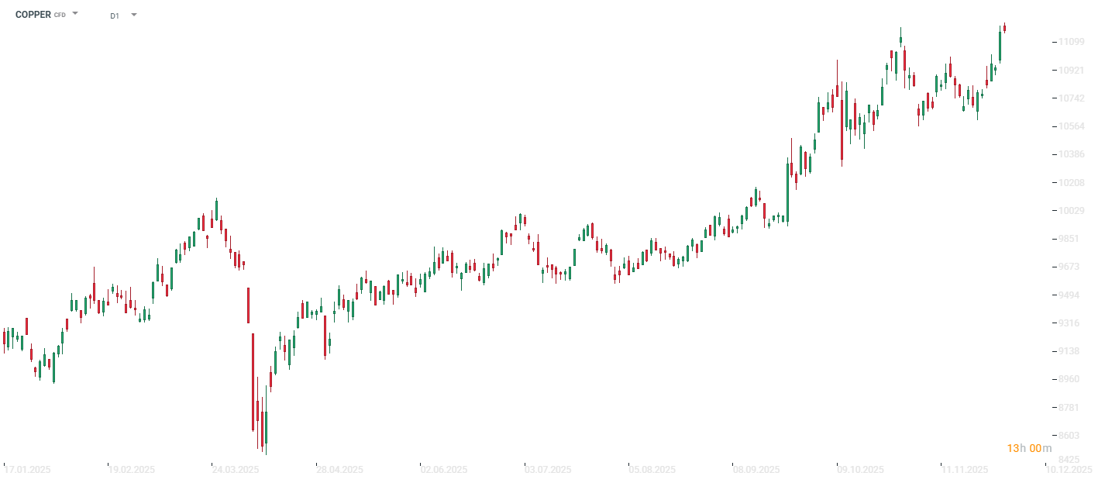Click the 03.07.2025 date axis label
Screen dimensions: 1105x483
(548, 470)
